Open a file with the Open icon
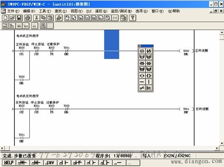Image resolution: width=224 pixels, height=167 pixels. click(x=12, y=18)
